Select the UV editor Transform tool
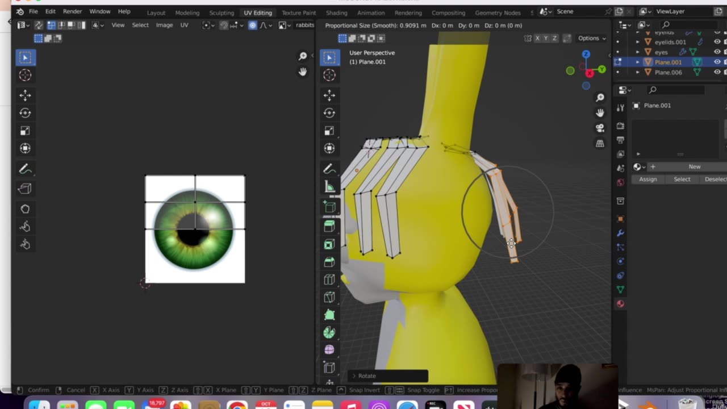 pos(25,148)
